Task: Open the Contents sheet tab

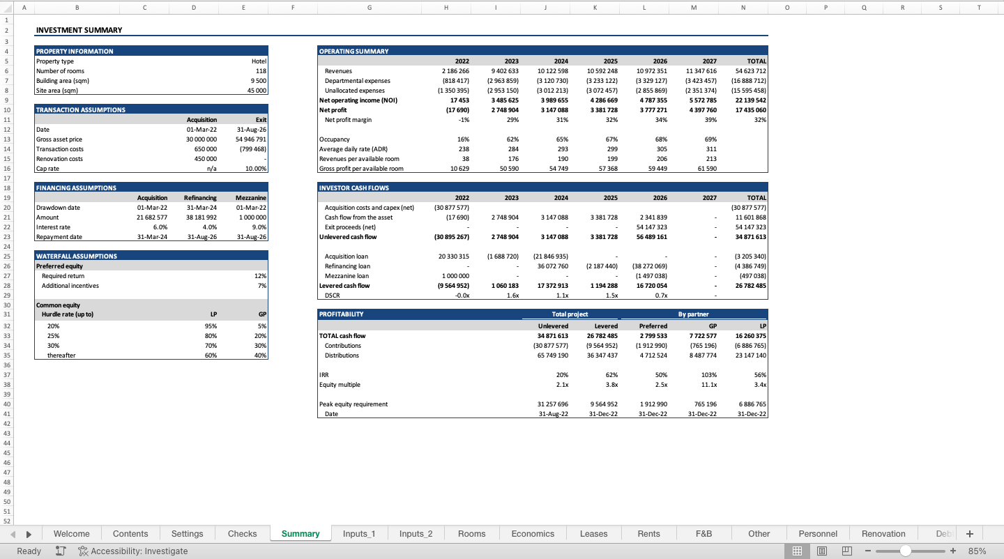Action: [x=130, y=533]
